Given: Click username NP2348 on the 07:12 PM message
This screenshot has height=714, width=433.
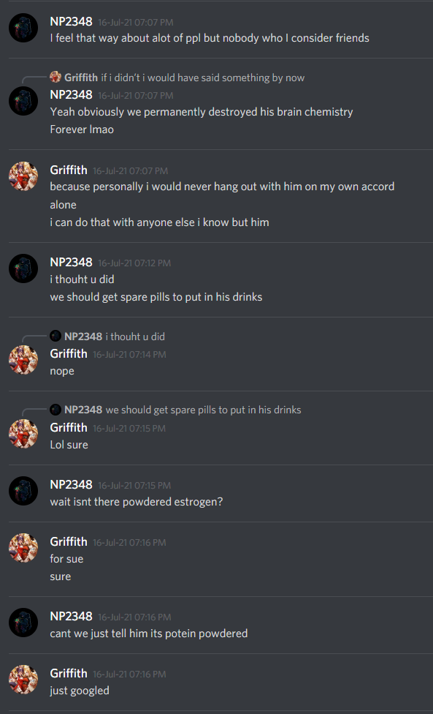Looking at the screenshot, I should (71, 263).
